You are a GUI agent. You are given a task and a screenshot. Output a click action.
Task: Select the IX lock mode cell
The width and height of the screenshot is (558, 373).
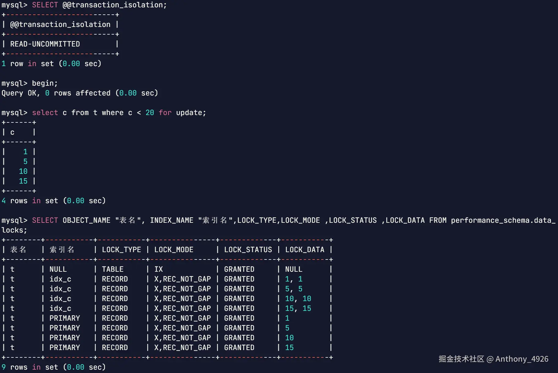[159, 269]
